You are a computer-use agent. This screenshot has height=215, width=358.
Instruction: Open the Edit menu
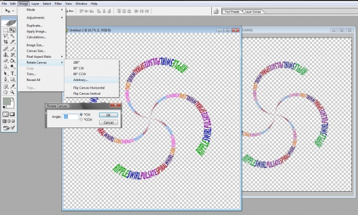(x=13, y=4)
